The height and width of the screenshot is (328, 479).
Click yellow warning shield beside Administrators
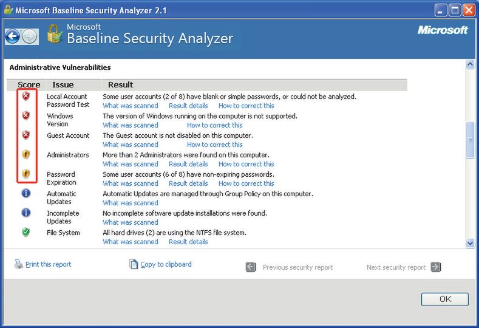point(25,155)
